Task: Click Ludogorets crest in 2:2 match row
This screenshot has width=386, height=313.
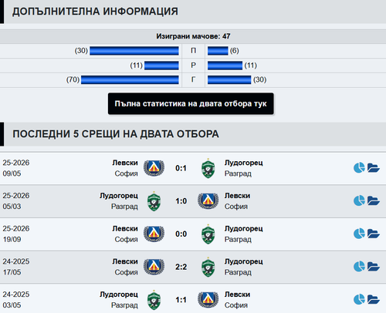Action: 208,268
